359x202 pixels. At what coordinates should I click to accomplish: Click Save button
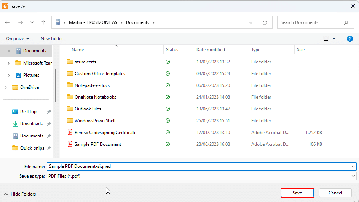[x=297, y=193]
